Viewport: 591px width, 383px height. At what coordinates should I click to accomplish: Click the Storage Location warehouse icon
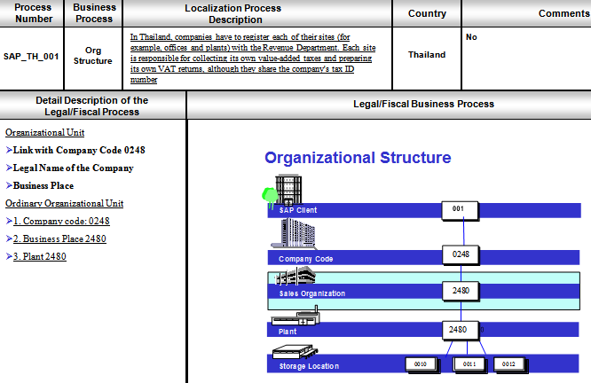[295, 352]
